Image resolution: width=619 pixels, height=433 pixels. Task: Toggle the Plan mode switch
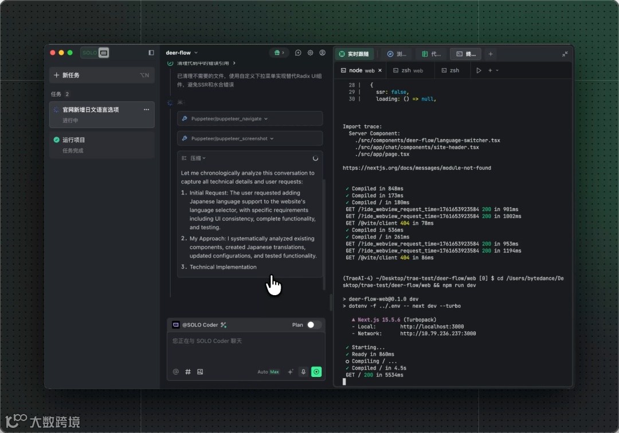tap(313, 325)
